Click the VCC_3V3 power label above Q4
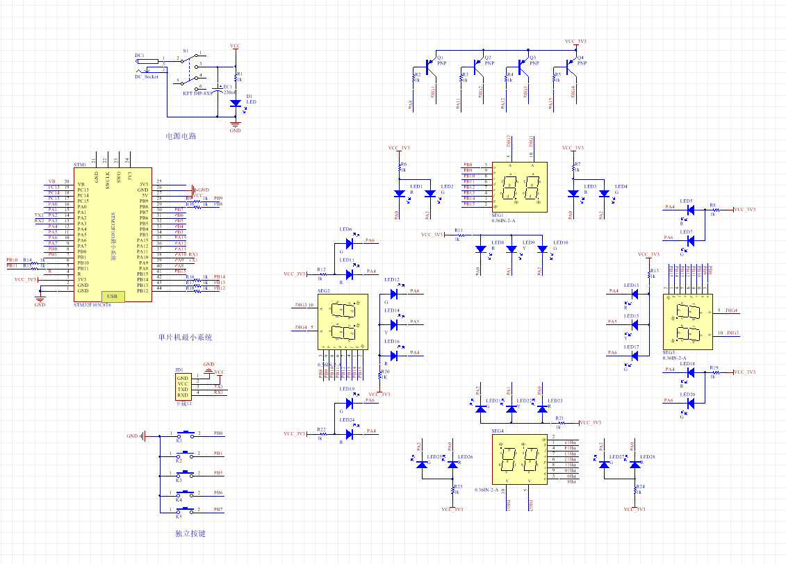Image resolution: width=786 pixels, height=564 pixels. point(575,42)
